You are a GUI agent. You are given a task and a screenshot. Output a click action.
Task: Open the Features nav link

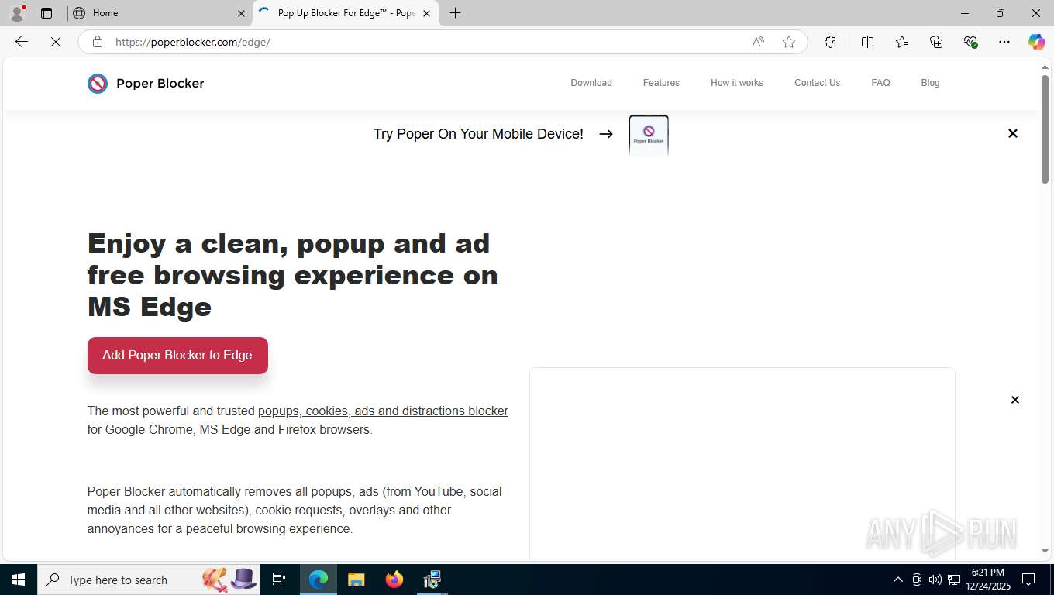[x=661, y=83]
